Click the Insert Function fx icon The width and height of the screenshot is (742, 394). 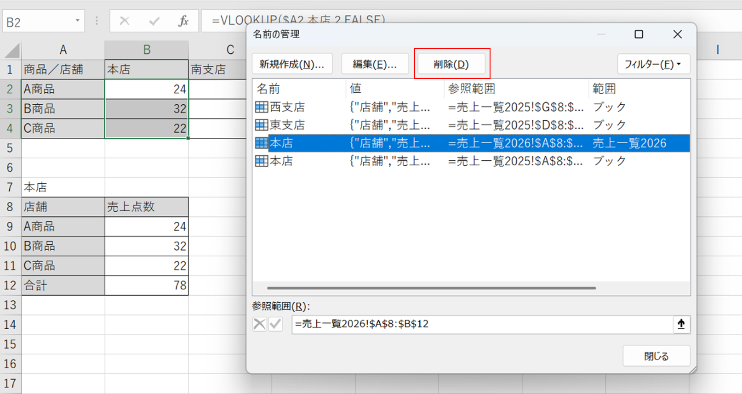(x=183, y=21)
